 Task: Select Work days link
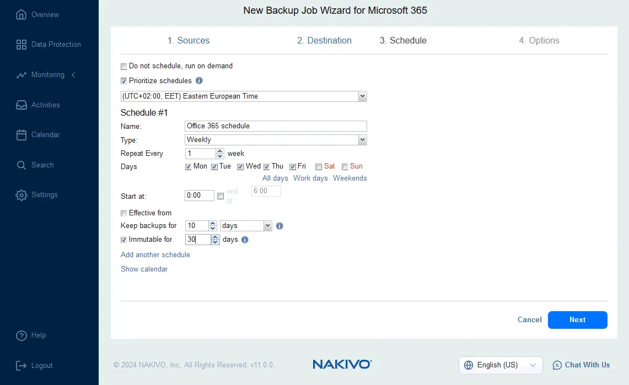click(x=310, y=178)
